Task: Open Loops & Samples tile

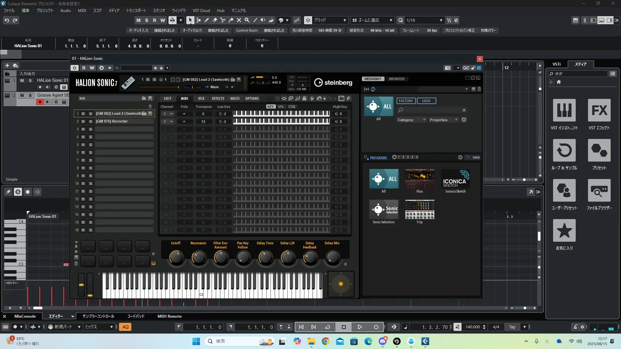Action: coord(564,151)
